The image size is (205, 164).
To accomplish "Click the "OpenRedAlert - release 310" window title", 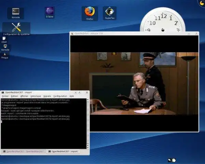I will click(x=88, y=33).
